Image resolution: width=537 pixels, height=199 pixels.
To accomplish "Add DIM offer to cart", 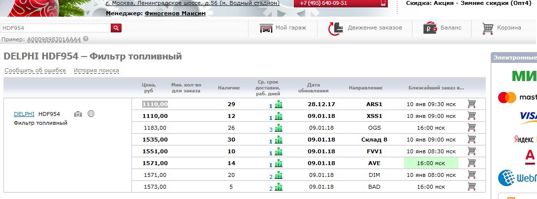I will coord(472,175).
